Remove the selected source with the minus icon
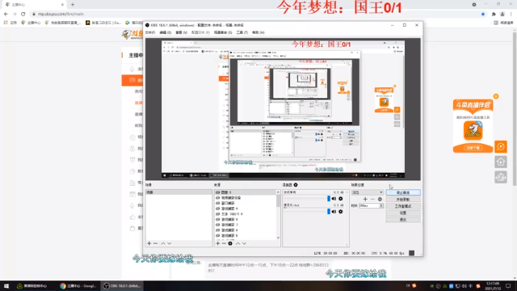The width and height of the screenshot is (517, 291). point(224,243)
